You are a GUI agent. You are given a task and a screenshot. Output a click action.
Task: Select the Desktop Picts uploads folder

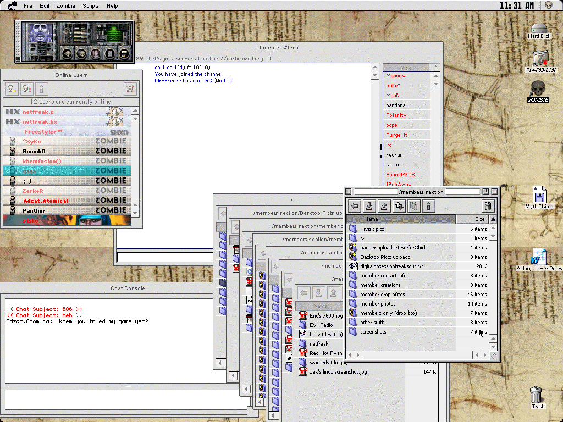pos(418,257)
